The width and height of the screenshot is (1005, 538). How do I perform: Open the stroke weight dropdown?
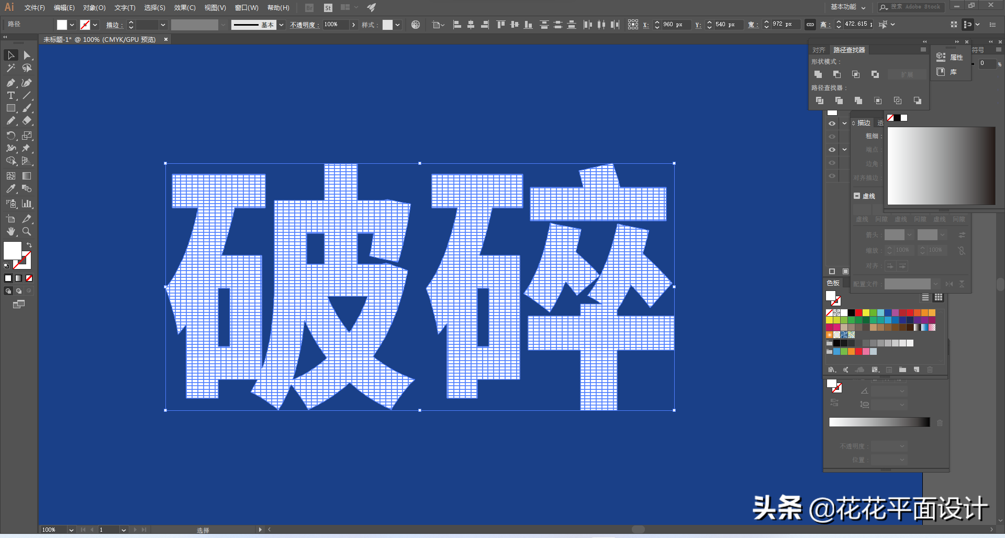(x=163, y=25)
